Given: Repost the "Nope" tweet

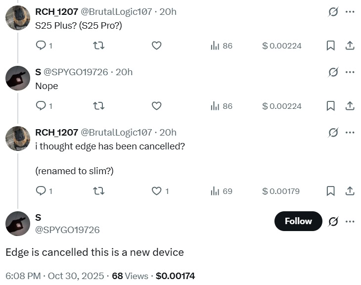Looking at the screenshot, I should coord(98,106).
